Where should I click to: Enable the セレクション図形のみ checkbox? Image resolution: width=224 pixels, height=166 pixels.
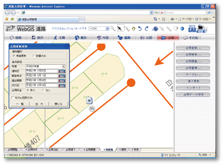[13, 98]
